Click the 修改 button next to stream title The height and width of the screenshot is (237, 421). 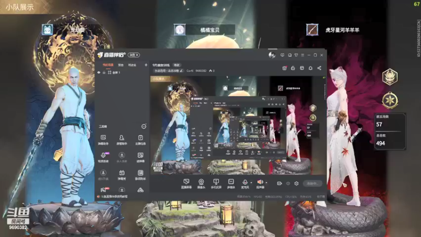coord(176,65)
